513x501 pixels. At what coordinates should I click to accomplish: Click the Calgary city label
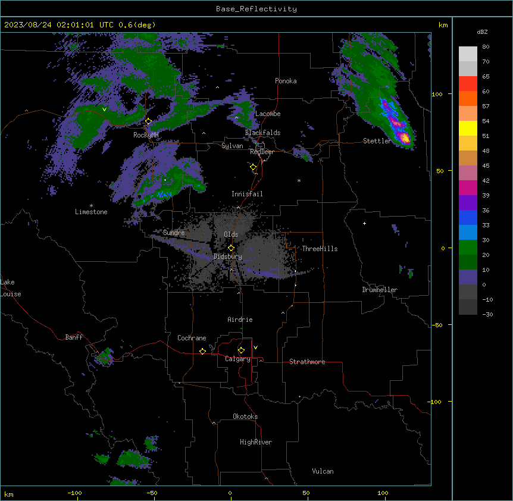[x=237, y=359]
